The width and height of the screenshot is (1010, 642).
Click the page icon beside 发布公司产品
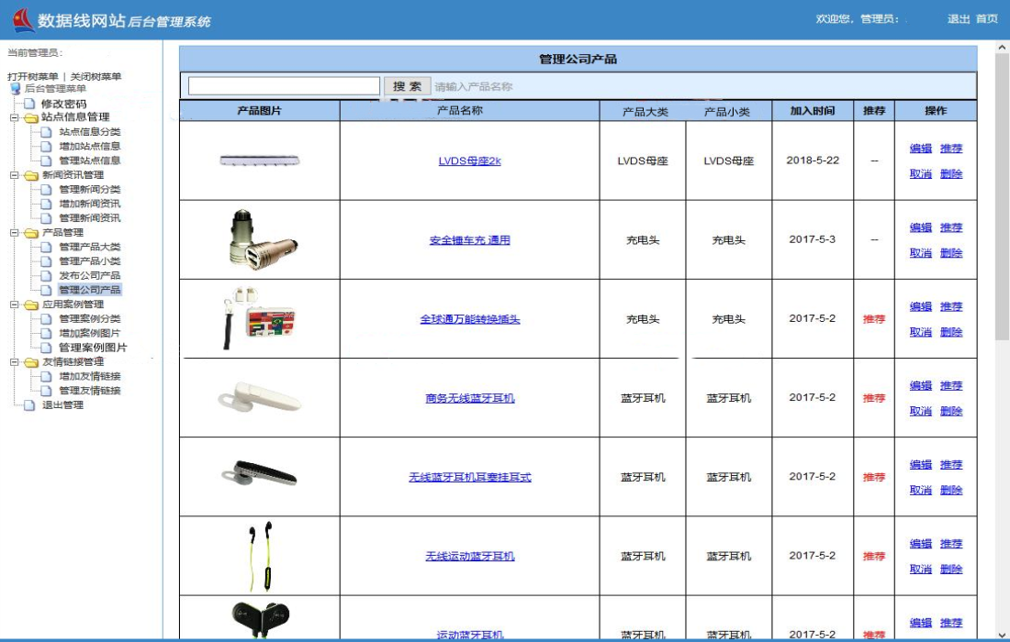pos(47,276)
